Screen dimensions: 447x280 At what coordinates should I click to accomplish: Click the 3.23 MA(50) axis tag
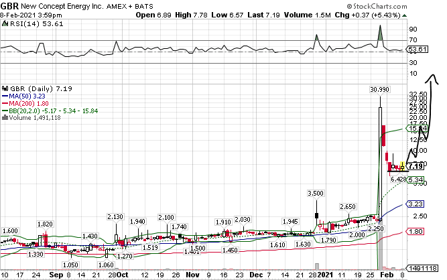click(x=416, y=204)
